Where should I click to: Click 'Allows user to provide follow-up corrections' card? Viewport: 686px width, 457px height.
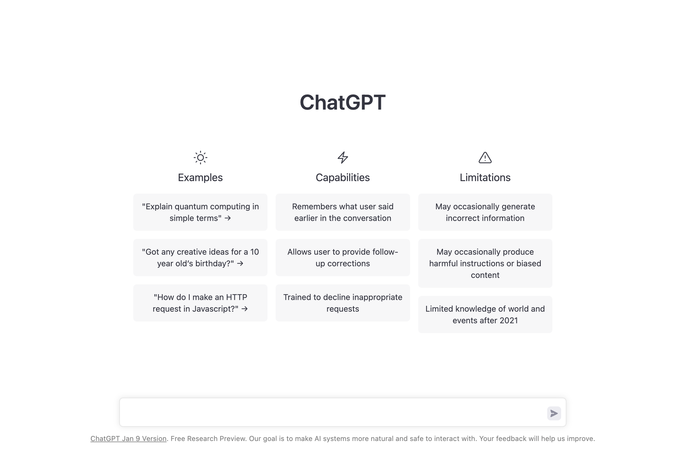(343, 258)
